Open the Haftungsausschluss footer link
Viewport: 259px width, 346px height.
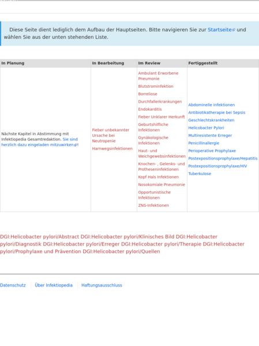tap(102, 285)
